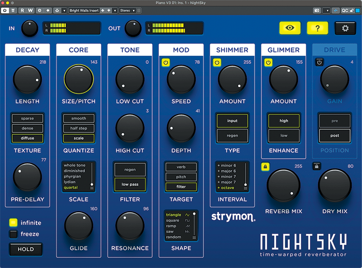Select dense texture
The image size is (362, 268).
coord(27,128)
